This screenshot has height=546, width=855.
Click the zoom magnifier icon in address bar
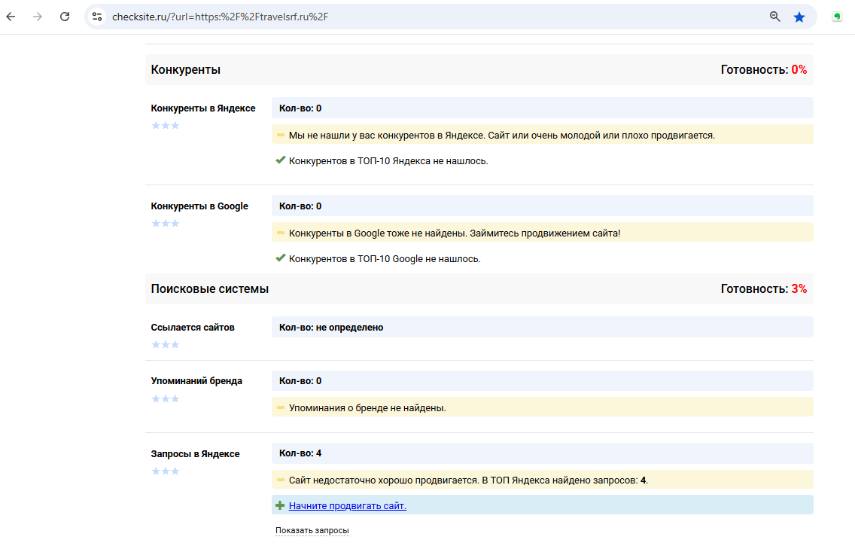[x=775, y=17]
